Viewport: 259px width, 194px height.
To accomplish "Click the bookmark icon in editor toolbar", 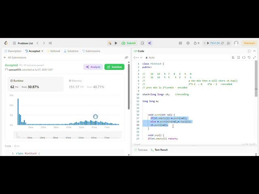I will click(238, 57).
